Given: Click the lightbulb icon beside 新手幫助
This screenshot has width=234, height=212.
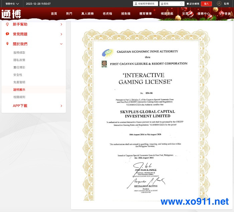Looking at the screenshot, I should pyautogui.click(x=7, y=24).
